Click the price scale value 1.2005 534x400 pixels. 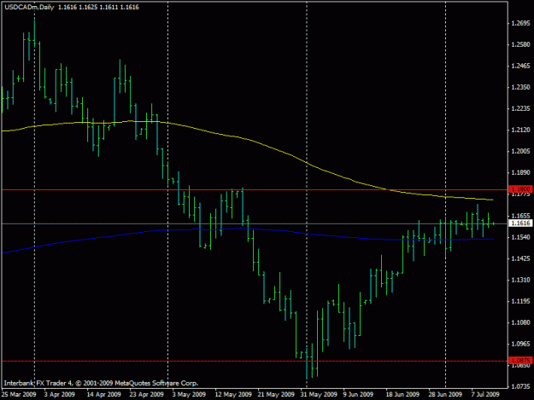pos(521,151)
